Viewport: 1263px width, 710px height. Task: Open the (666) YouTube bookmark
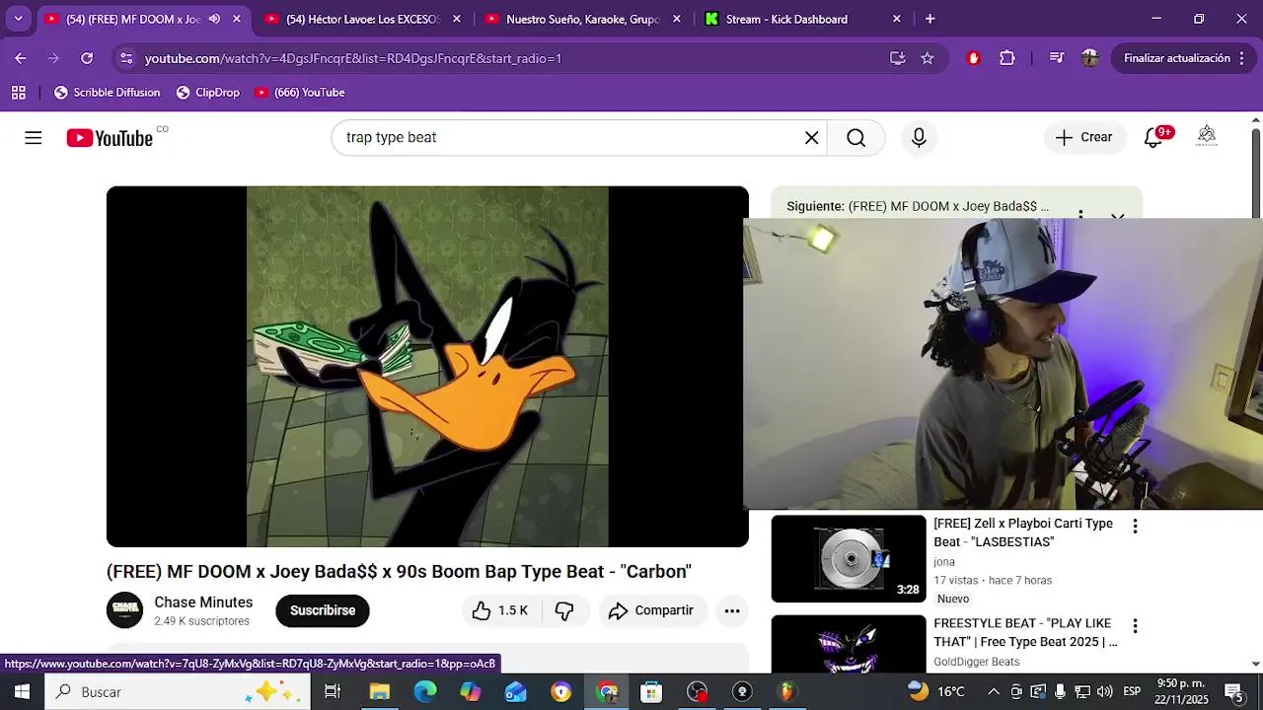pos(299,93)
